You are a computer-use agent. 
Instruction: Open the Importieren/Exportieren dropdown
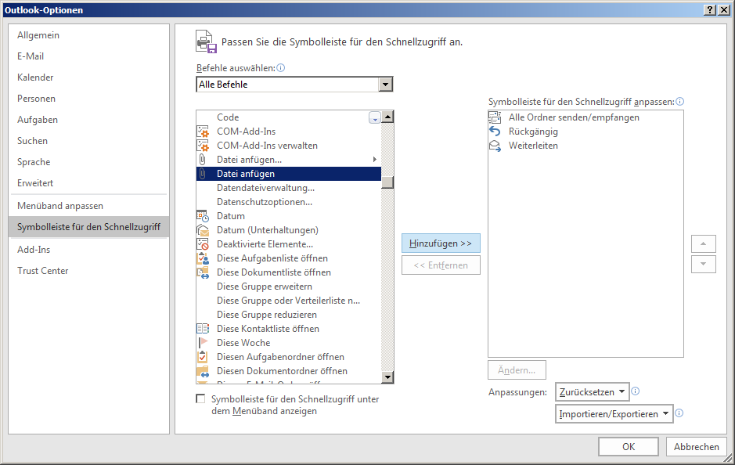tap(614, 414)
